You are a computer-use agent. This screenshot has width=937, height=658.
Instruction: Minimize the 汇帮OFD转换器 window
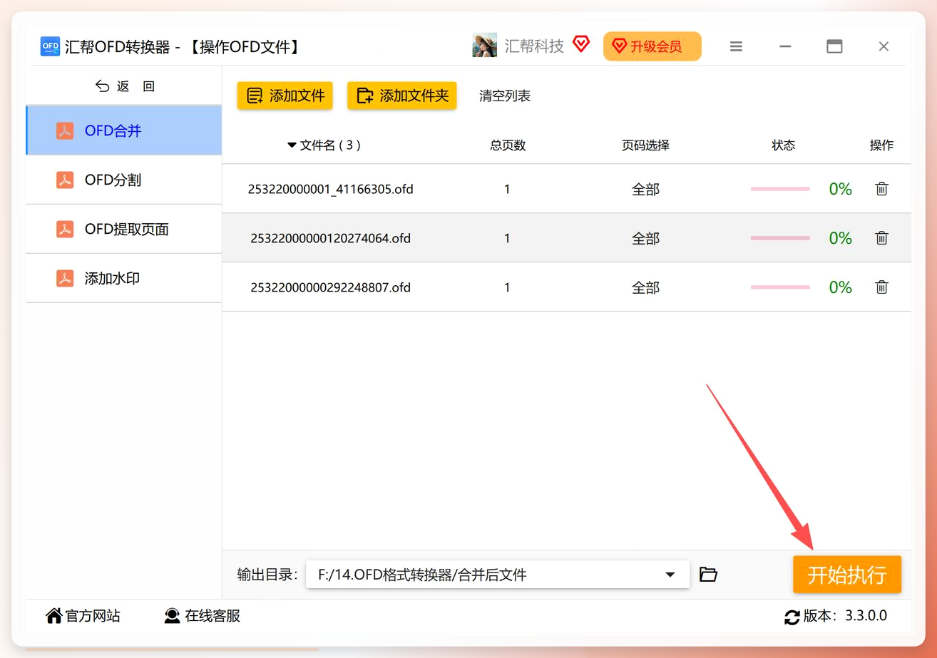tap(785, 46)
